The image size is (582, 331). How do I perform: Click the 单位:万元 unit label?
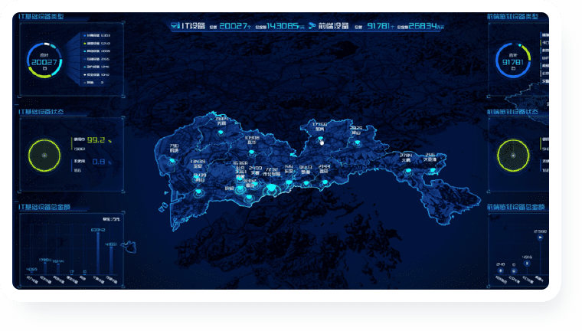[x=111, y=219]
